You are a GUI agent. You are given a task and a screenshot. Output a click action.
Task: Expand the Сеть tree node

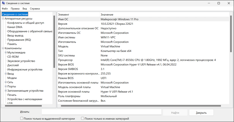tap(6, 82)
